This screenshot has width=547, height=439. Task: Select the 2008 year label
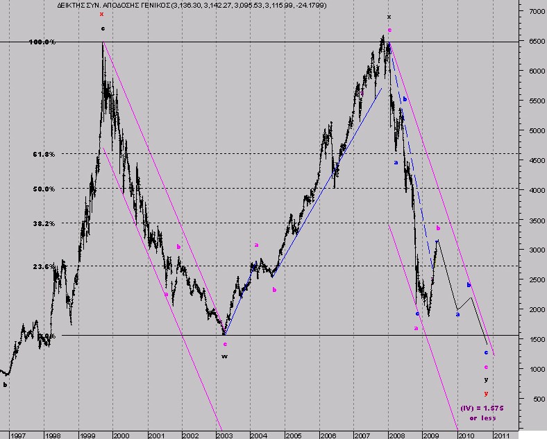coord(397,436)
